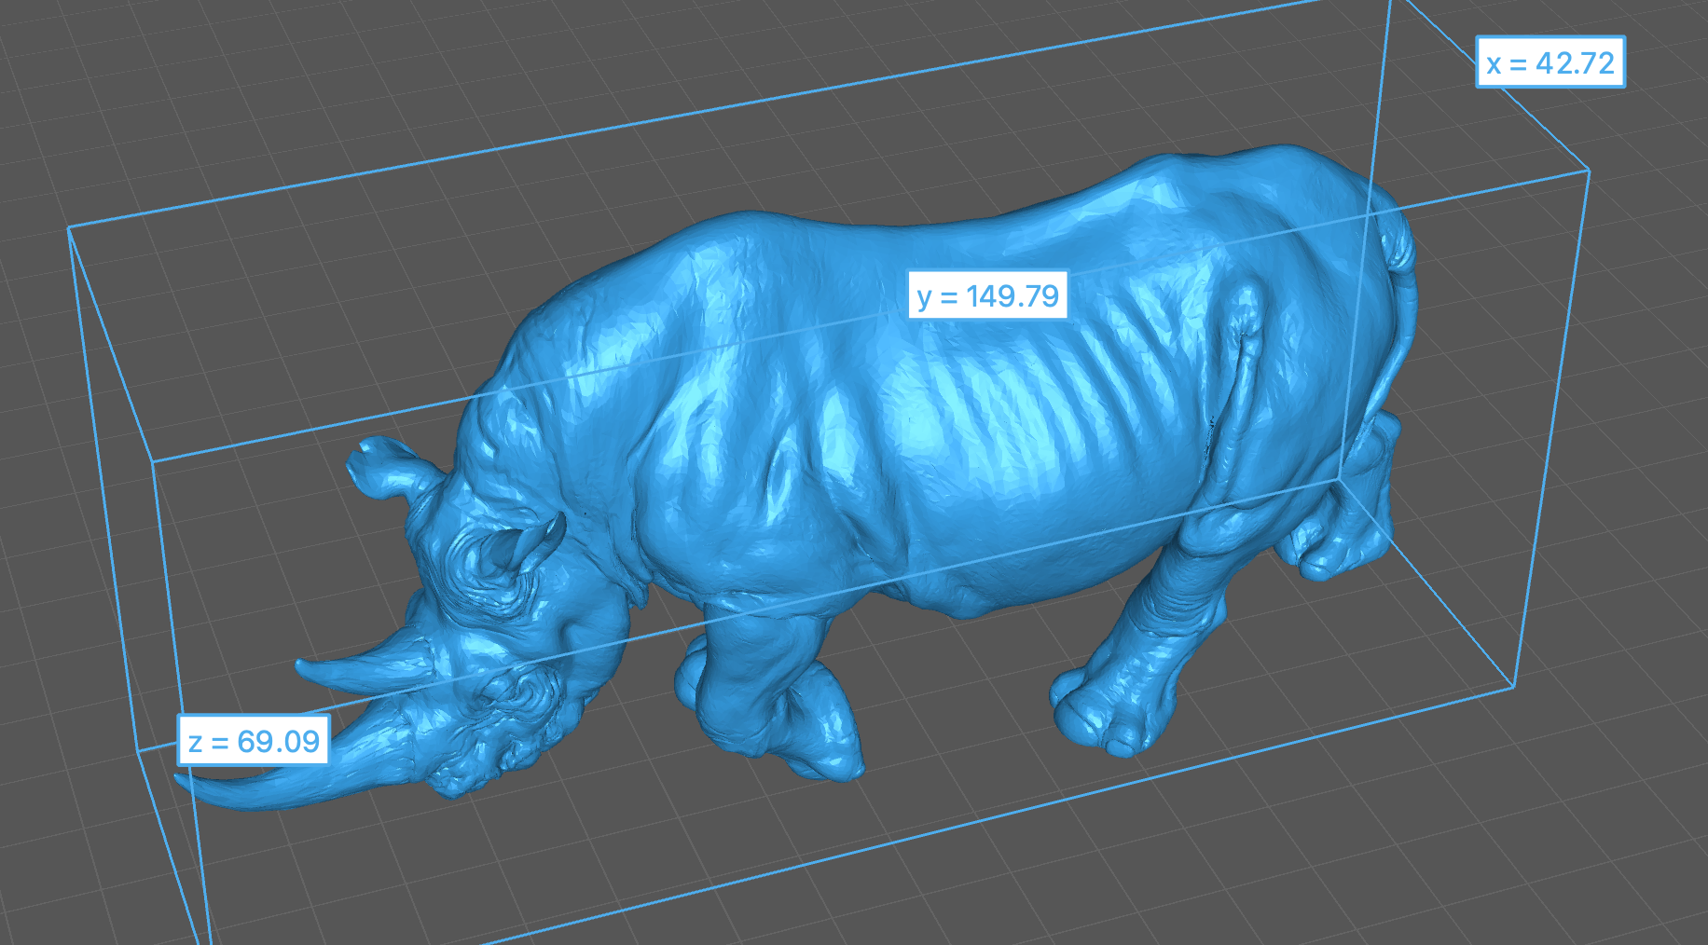1708x945 pixels.
Task: Click the z = 69.09 dimension label
Action: point(254,741)
